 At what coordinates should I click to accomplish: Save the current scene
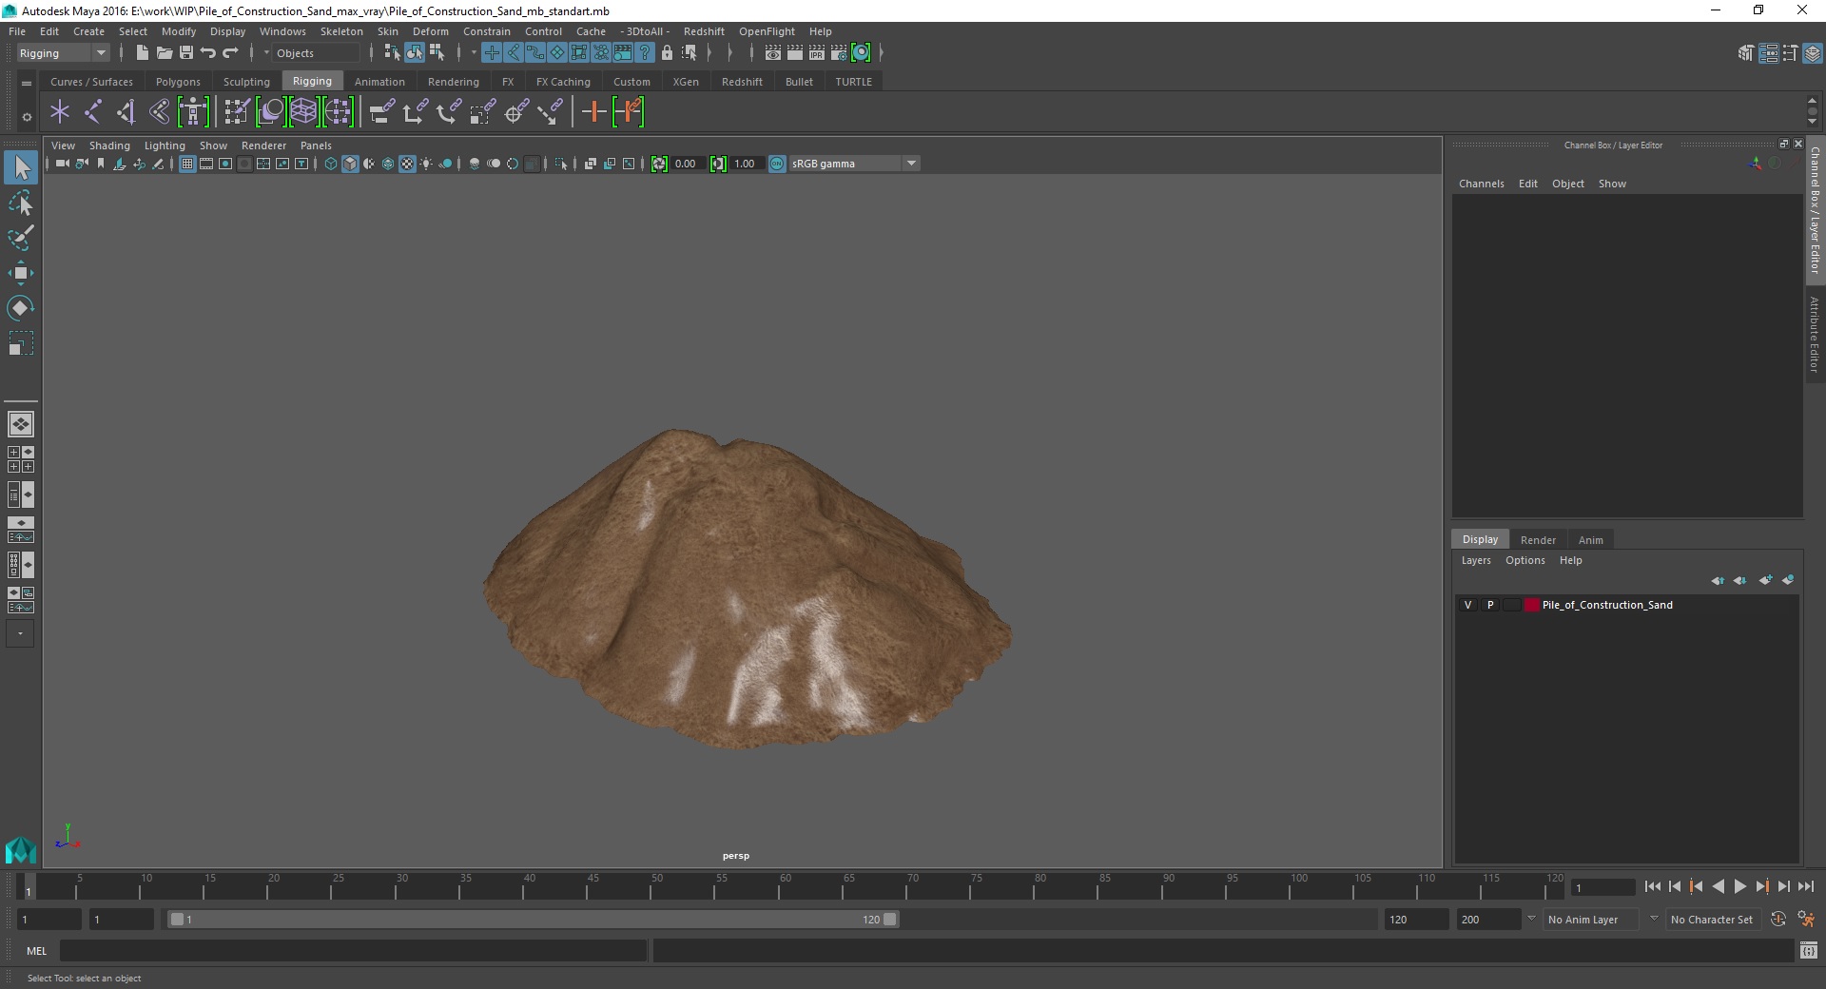pyautogui.click(x=186, y=53)
